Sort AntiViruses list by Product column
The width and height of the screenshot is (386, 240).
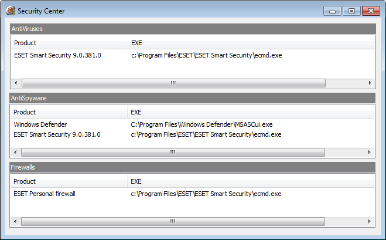pos(70,43)
